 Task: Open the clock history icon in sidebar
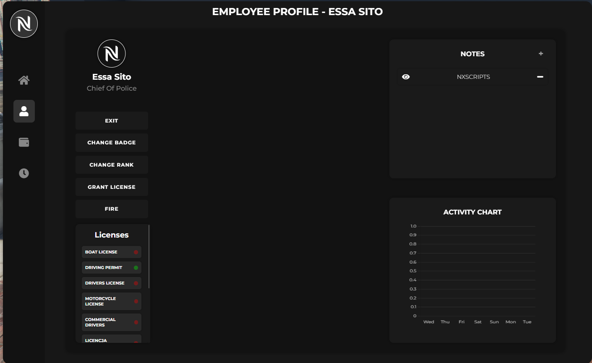(x=24, y=173)
